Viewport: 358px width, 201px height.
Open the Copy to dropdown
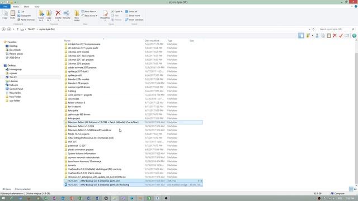point(49,16)
